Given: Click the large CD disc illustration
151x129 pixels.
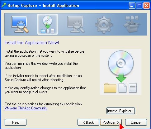Looking at the screenshot, I should (x=121, y=63).
